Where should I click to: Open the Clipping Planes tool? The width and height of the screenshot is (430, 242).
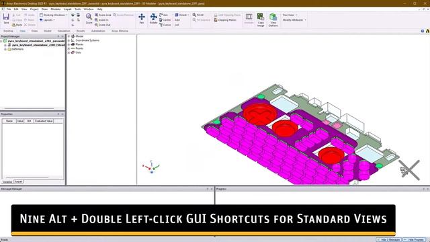[x=225, y=20]
